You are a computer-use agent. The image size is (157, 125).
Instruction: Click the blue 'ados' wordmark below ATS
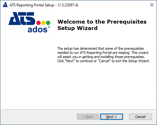point(37,29)
